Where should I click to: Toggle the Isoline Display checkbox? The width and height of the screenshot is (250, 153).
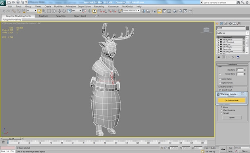220,79
